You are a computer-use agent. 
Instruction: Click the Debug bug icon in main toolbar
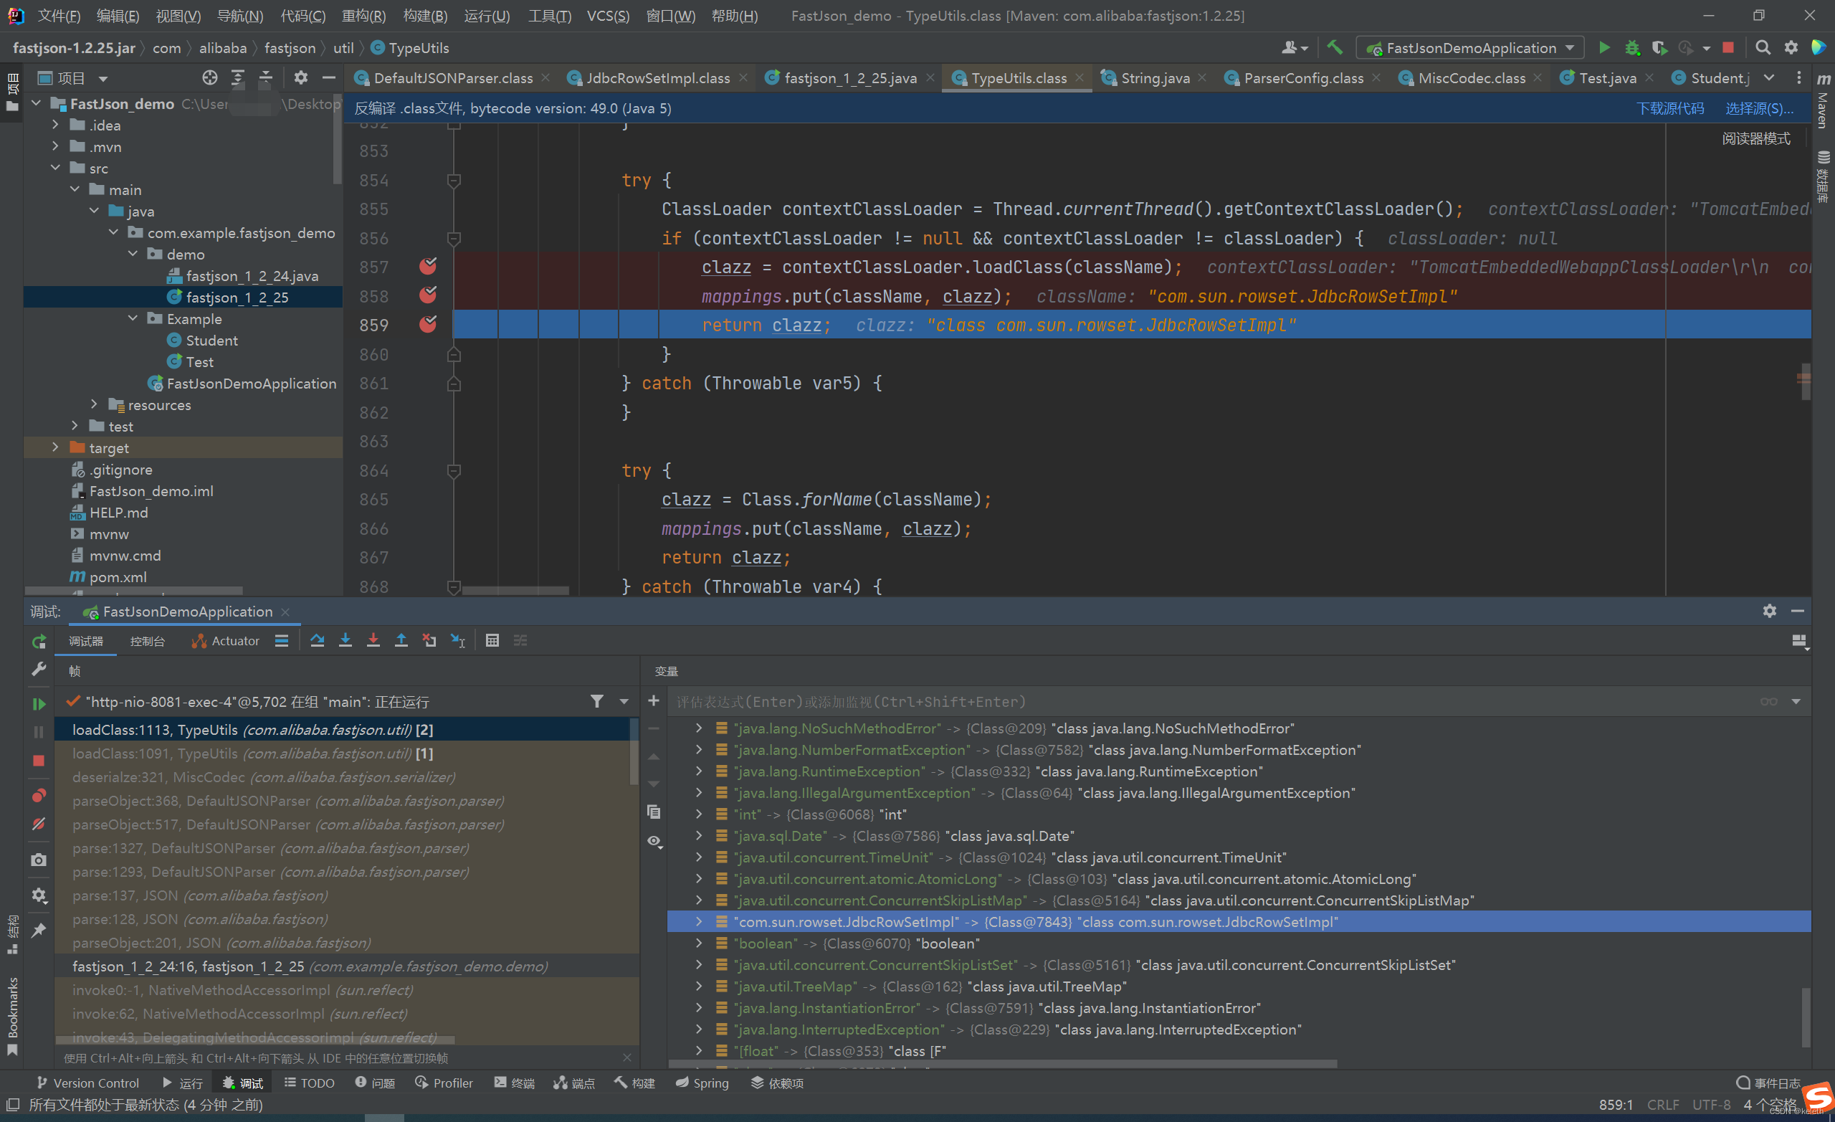click(1632, 47)
